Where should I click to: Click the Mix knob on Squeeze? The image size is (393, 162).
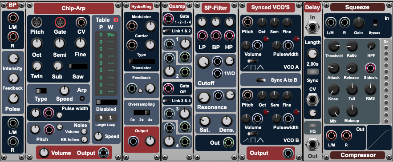334,111
